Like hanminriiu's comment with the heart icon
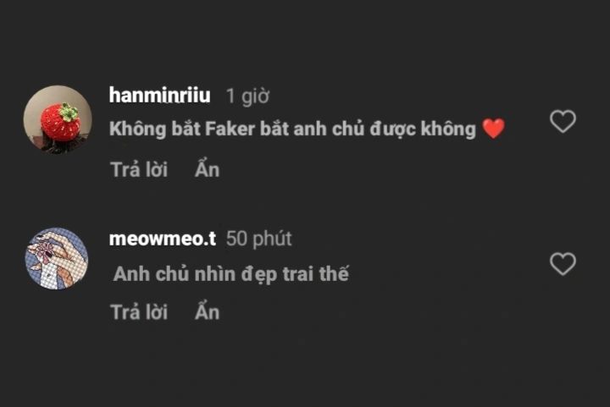Viewport: 610px width, 407px height. (563, 121)
